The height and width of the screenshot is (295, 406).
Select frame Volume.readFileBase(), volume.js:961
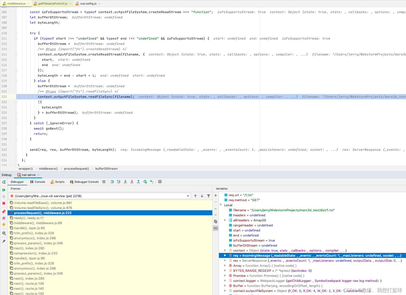[x=110, y=203]
